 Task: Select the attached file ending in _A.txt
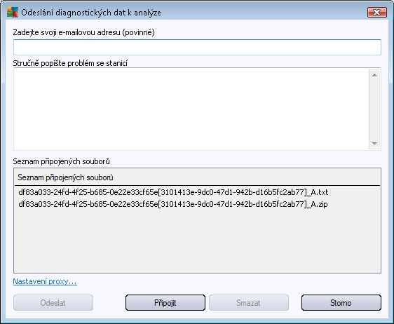tap(173, 192)
